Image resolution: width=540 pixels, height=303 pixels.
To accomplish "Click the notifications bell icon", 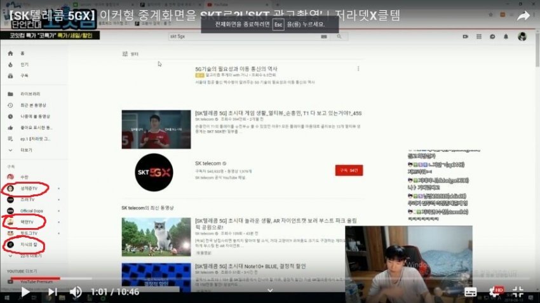I will coord(507,37).
